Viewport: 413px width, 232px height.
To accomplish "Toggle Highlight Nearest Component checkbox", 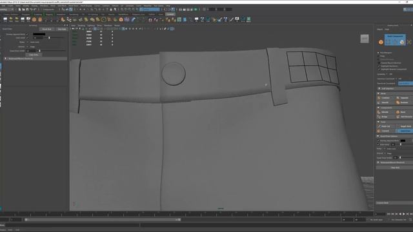I will (379, 69).
